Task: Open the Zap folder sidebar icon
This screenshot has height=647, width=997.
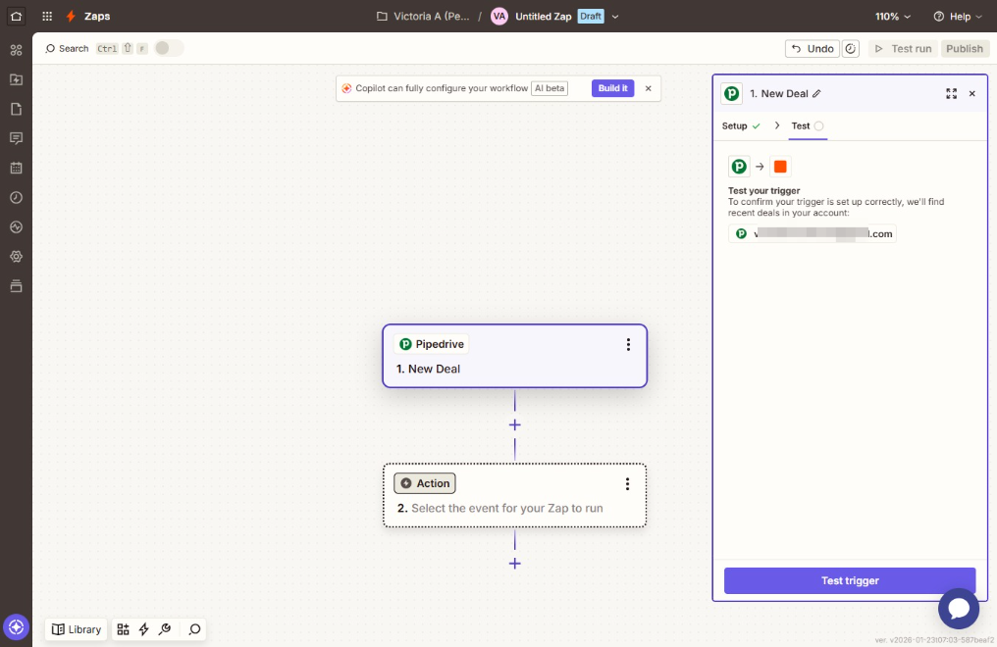Action: (16, 79)
